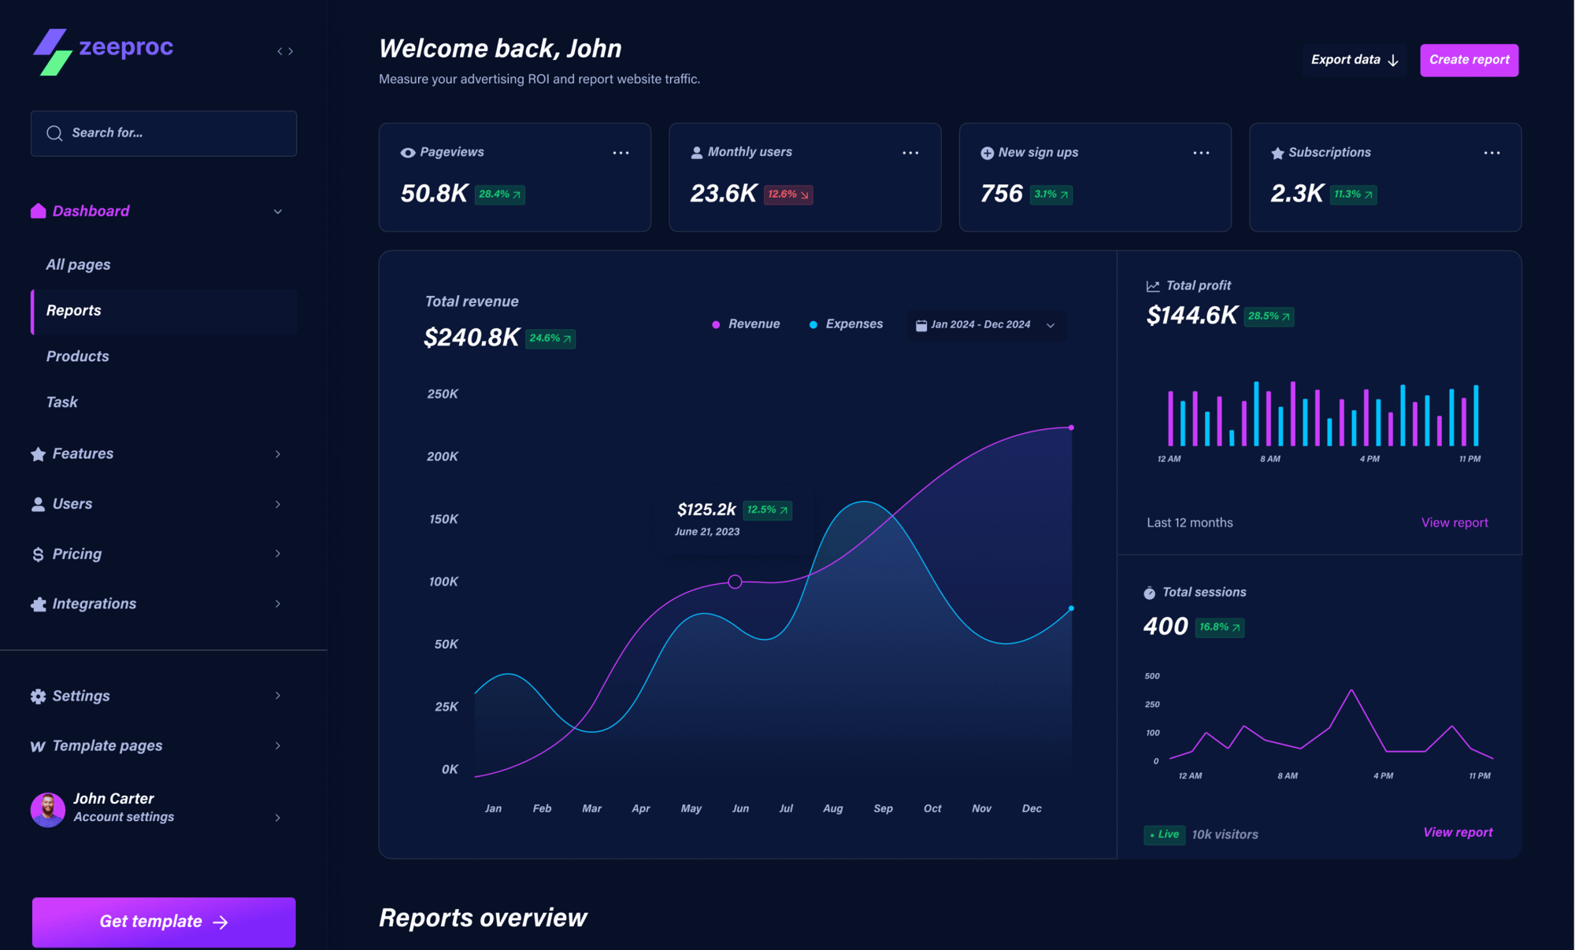Image resolution: width=1575 pixels, height=950 pixels.
Task: Toggle the Expenses series legend
Action: [x=846, y=324]
